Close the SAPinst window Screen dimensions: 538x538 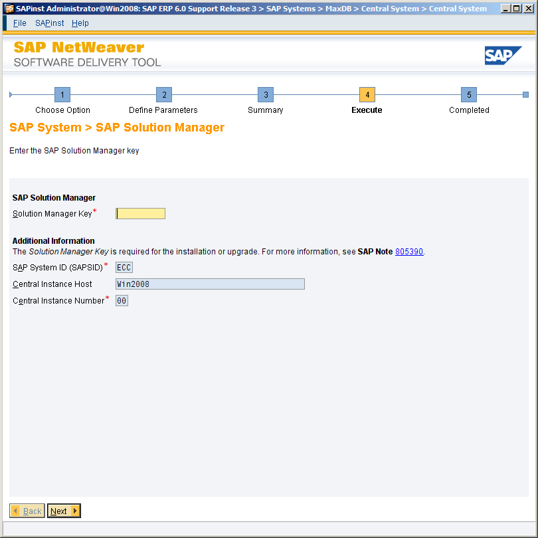(528, 9)
